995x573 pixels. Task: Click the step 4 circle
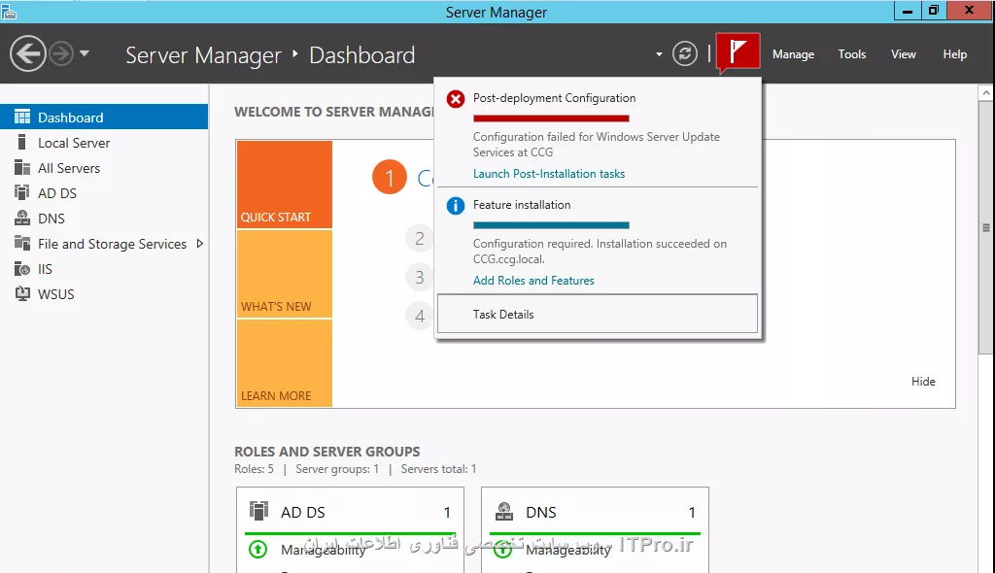(419, 316)
